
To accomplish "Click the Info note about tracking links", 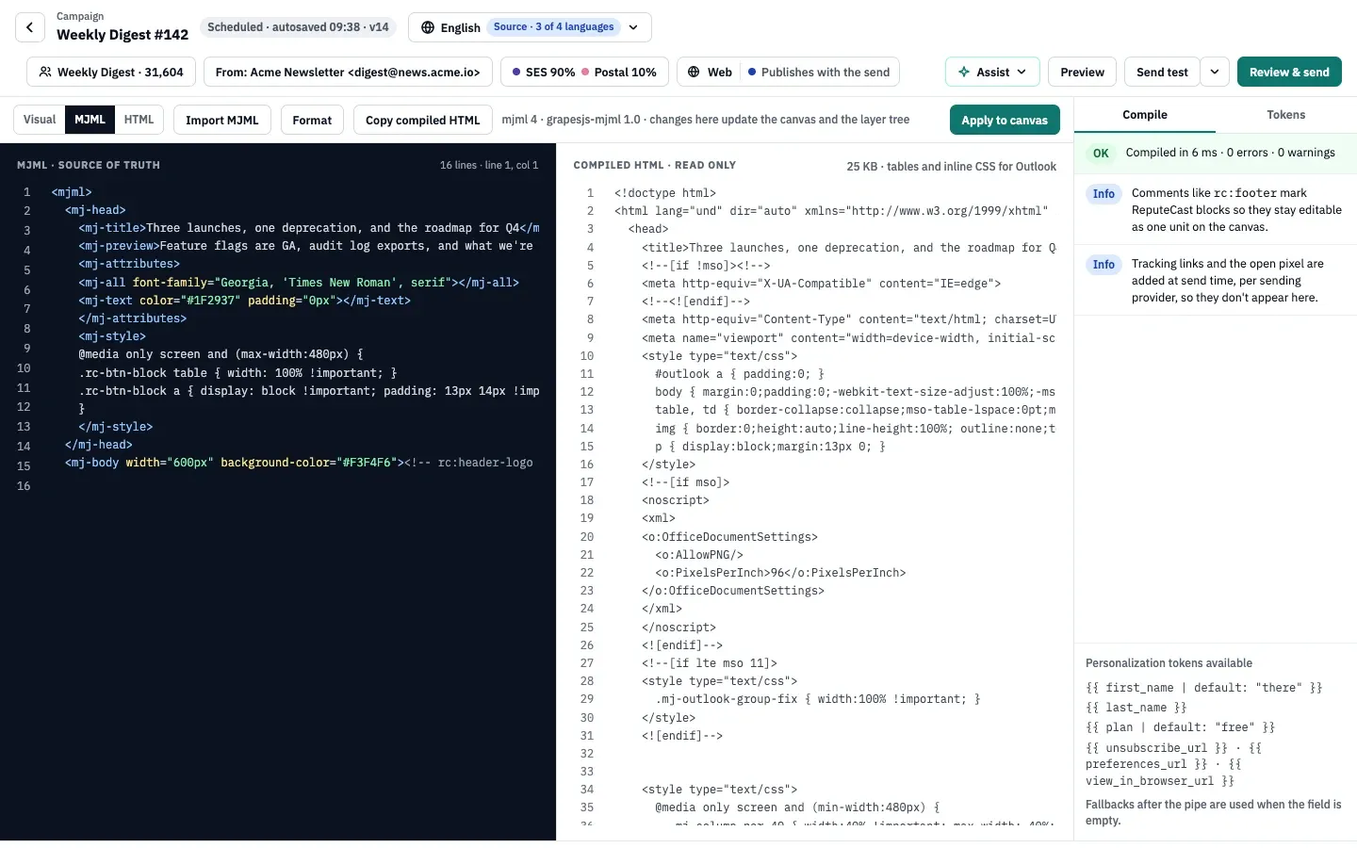I will coord(1216,281).
